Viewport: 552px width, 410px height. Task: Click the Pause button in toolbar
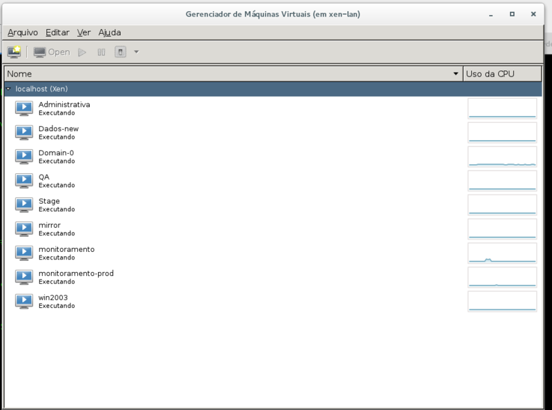(x=101, y=52)
